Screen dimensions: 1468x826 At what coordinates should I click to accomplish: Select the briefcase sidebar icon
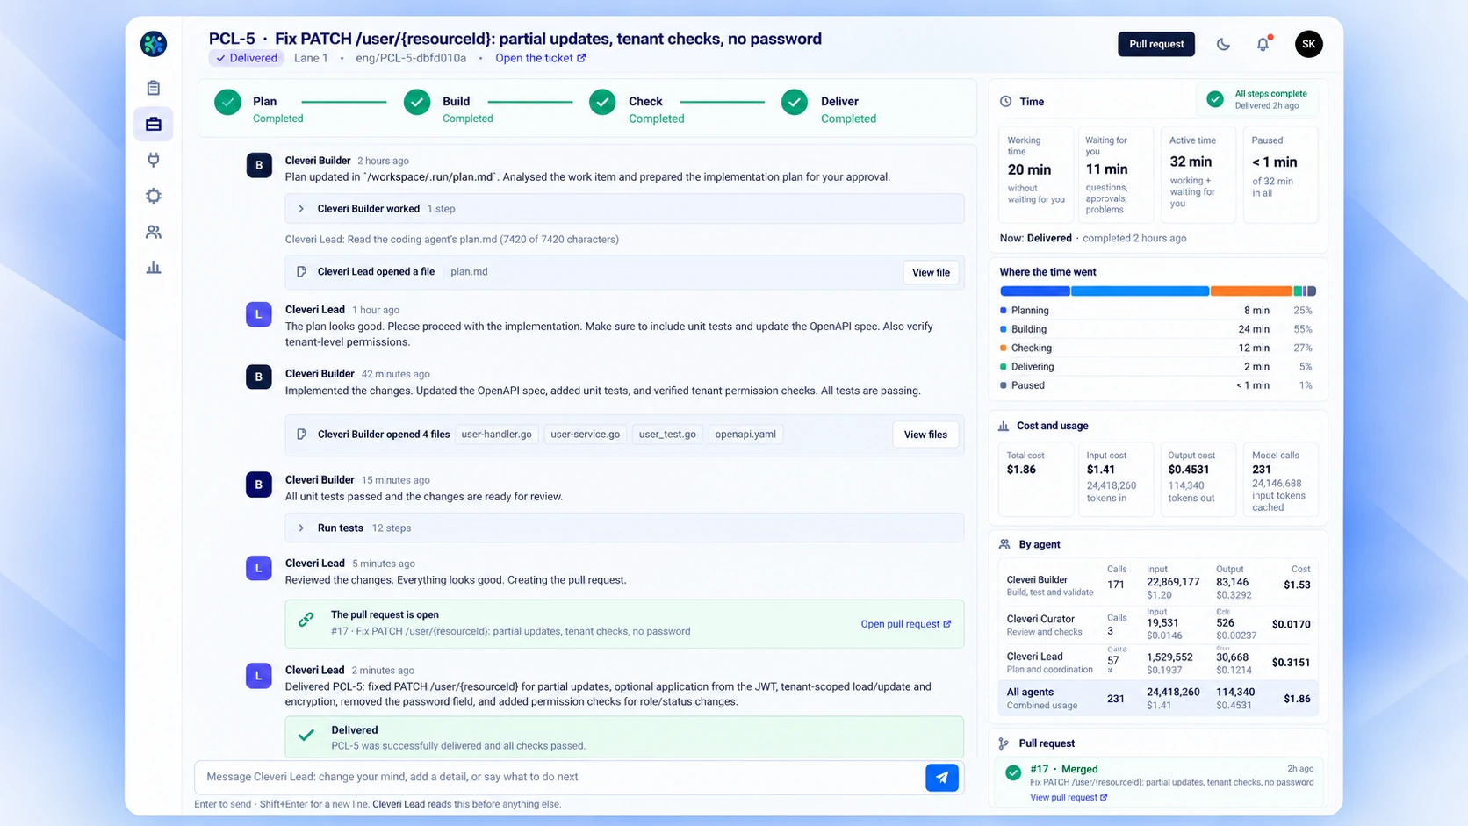(x=154, y=124)
